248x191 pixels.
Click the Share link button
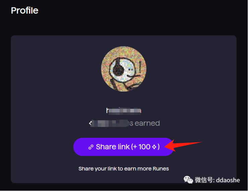[x=124, y=147]
